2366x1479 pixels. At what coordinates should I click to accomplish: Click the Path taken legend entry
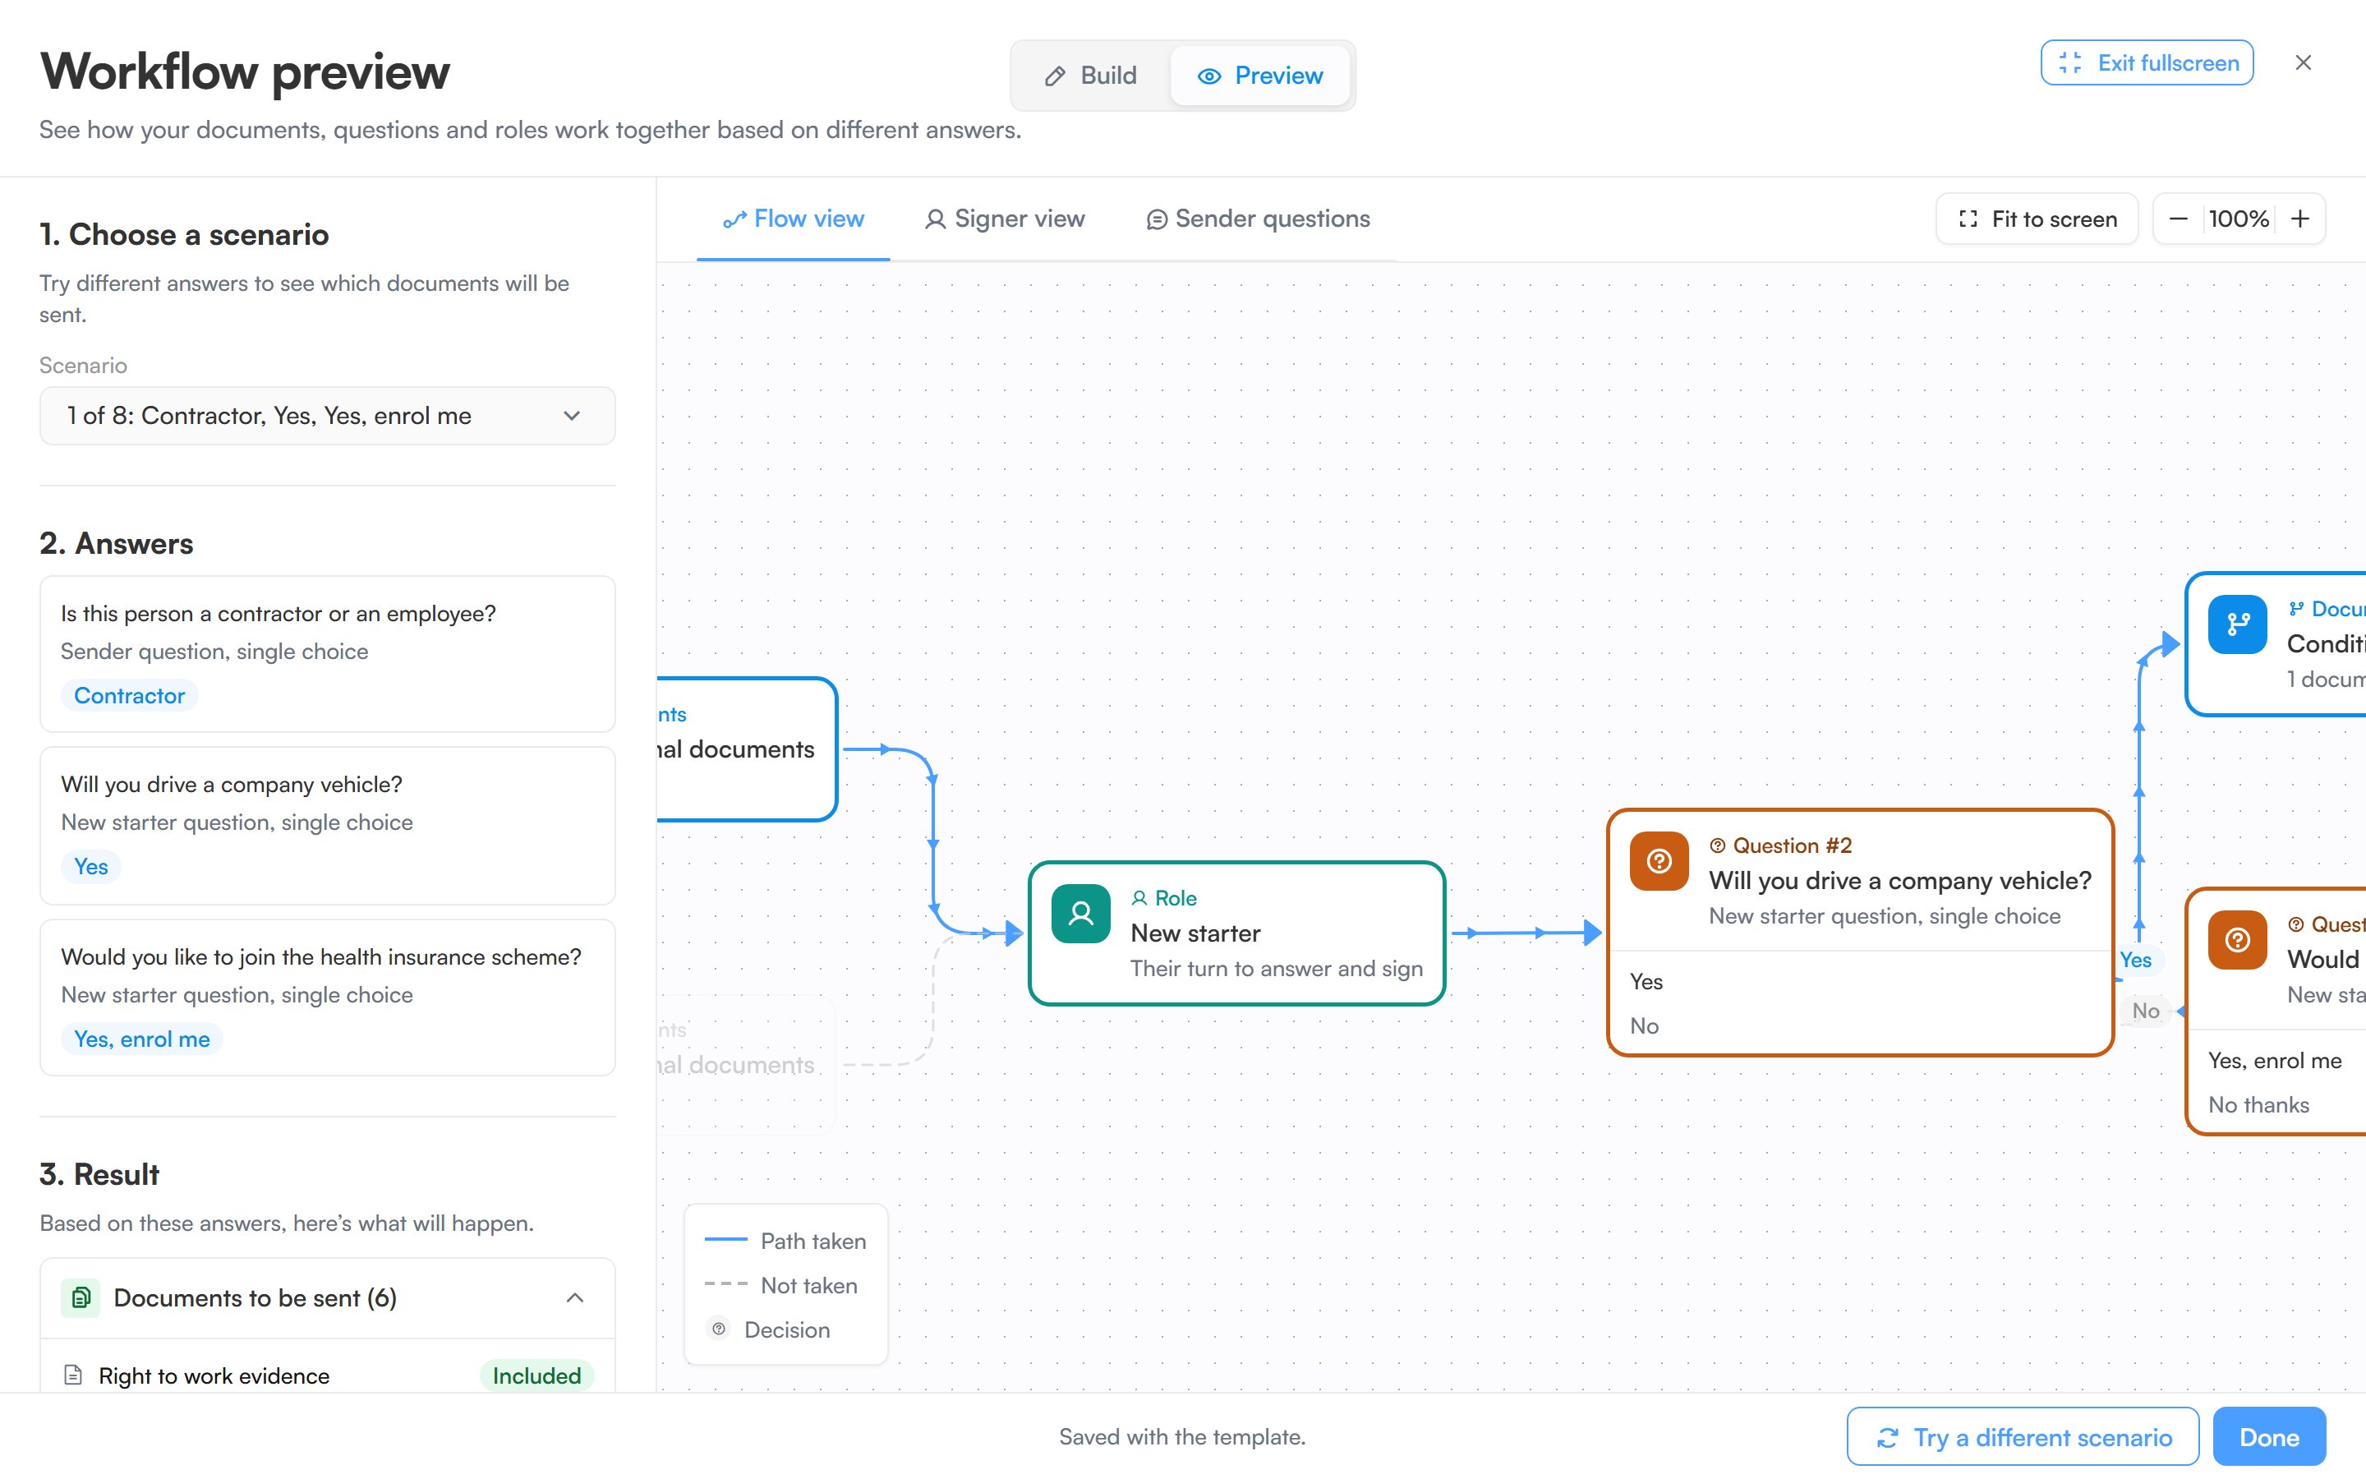tap(785, 1241)
